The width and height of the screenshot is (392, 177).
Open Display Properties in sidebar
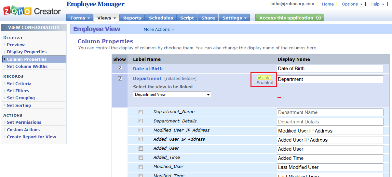pos(27,52)
